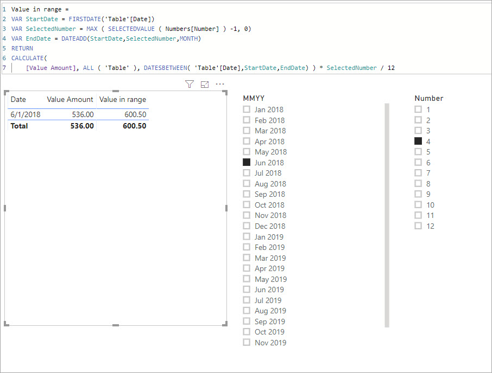This screenshot has width=492, height=373.
Task: Check the Nov 2019 checkbox
Action: [247, 342]
